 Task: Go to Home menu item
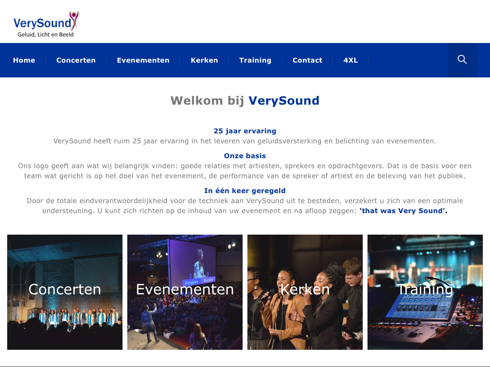(x=24, y=60)
